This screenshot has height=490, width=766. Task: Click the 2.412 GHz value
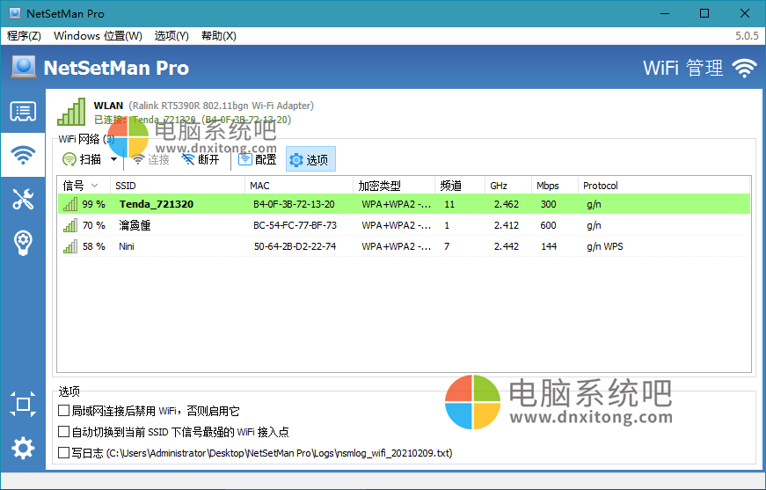coord(506,225)
